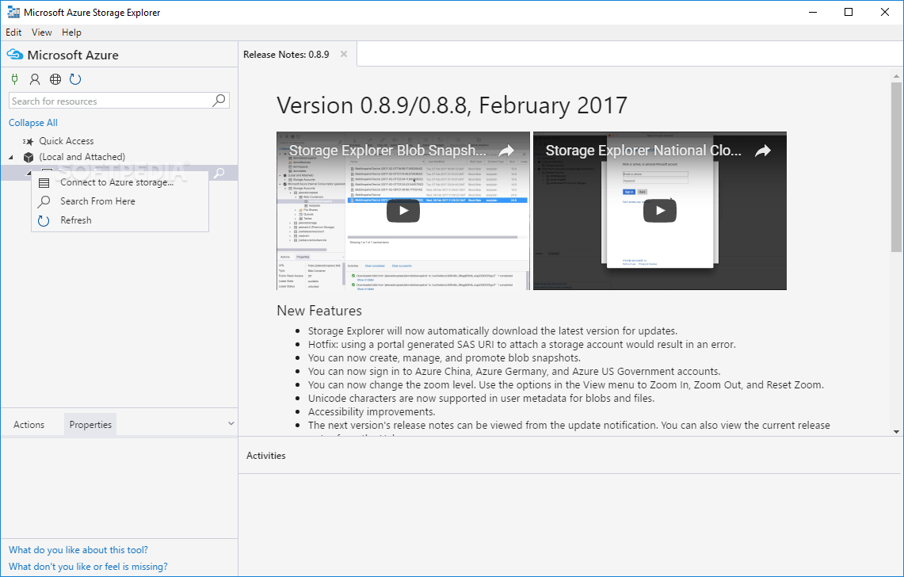Screen dimensions: 904x577
Task: Share the National Clouds video
Action: tap(763, 151)
